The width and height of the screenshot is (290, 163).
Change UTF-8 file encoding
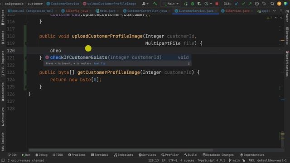[173, 160]
